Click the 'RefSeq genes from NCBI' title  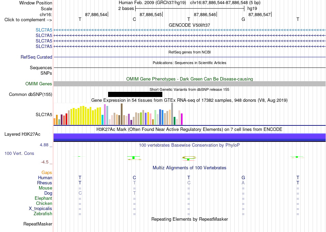click(x=189, y=52)
